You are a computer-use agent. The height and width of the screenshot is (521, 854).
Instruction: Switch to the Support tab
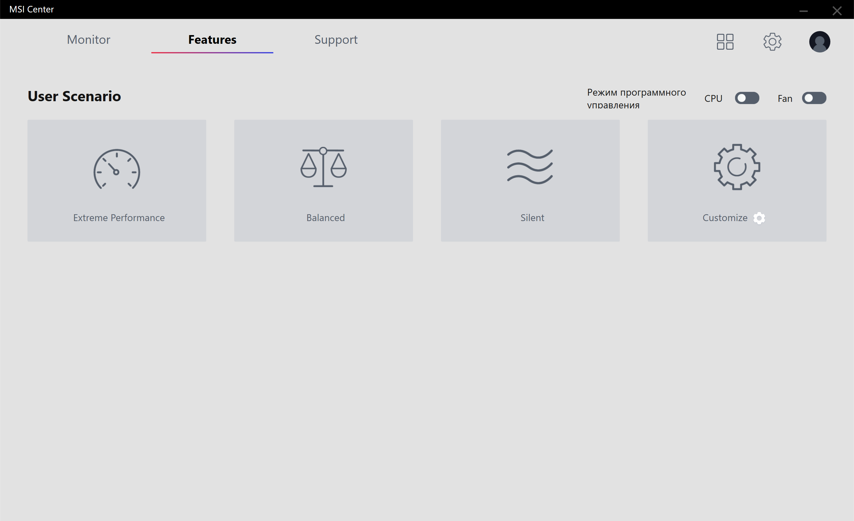(x=336, y=40)
